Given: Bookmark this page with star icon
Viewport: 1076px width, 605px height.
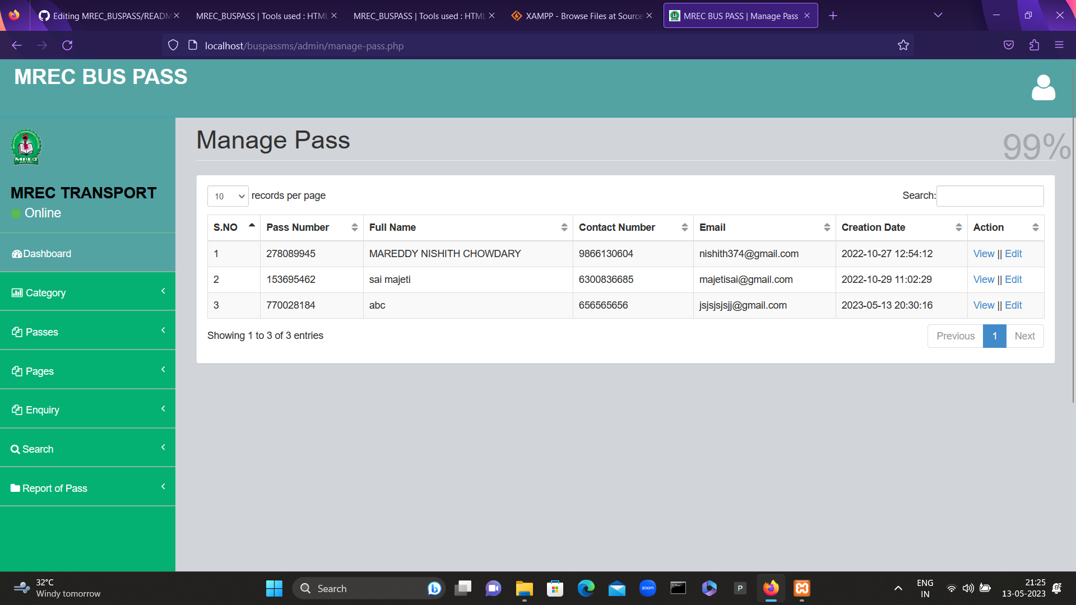Looking at the screenshot, I should tap(903, 45).
